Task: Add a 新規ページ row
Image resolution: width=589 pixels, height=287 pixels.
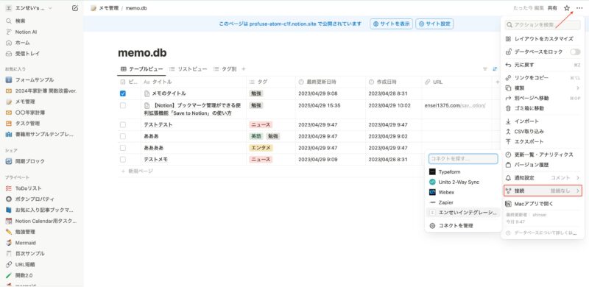Action: click(137, 171)
